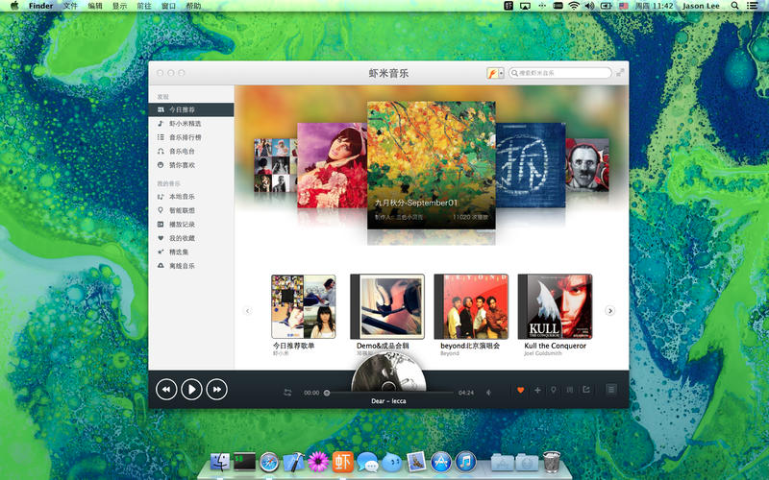
Task: Toggle the orange heart favorite
Action: pos(520,390)
